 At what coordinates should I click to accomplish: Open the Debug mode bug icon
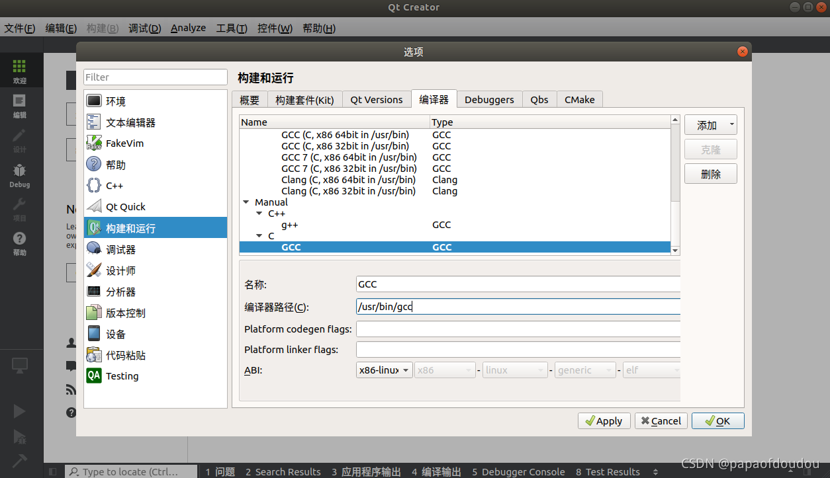19,175
